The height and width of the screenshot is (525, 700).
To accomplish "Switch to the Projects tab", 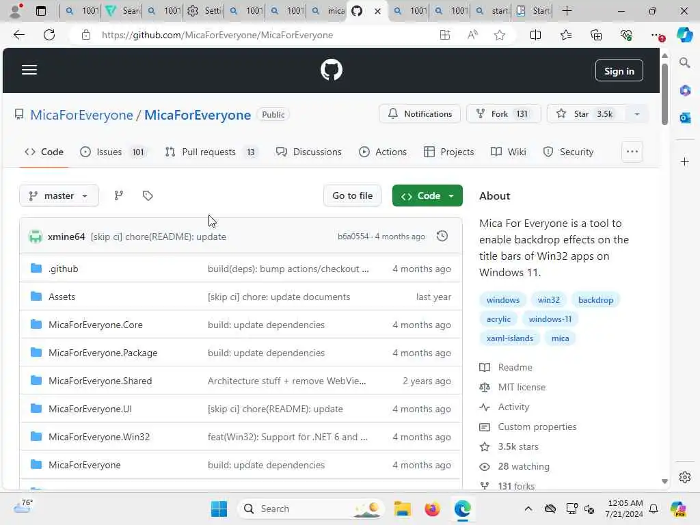I will pos(448,152).
